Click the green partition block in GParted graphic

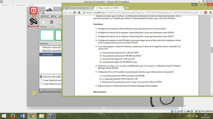(58, 35)
